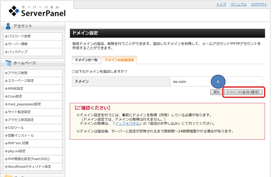Screen dimensions: 273x177
Task: Open パスワード変更 in sidebar
Action: 19,36
